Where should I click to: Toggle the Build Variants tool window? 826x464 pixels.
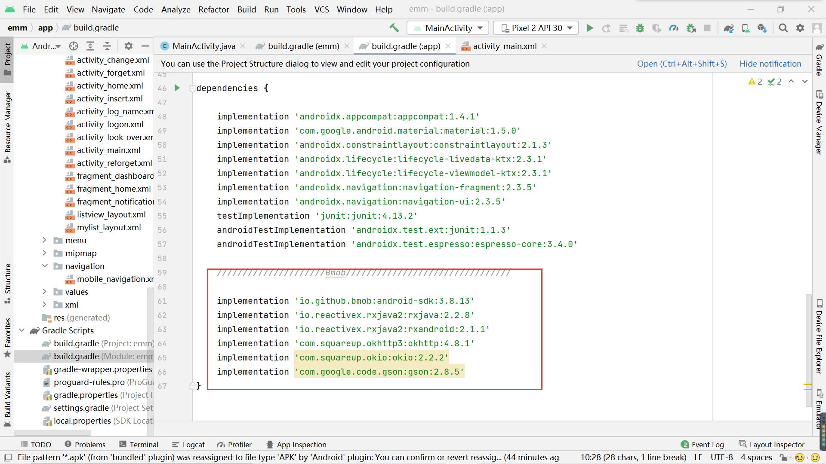coord(7,399)
